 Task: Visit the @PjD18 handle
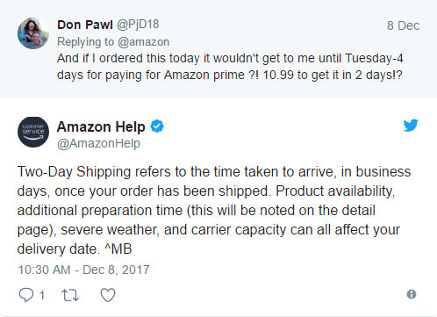coord(138,25)
